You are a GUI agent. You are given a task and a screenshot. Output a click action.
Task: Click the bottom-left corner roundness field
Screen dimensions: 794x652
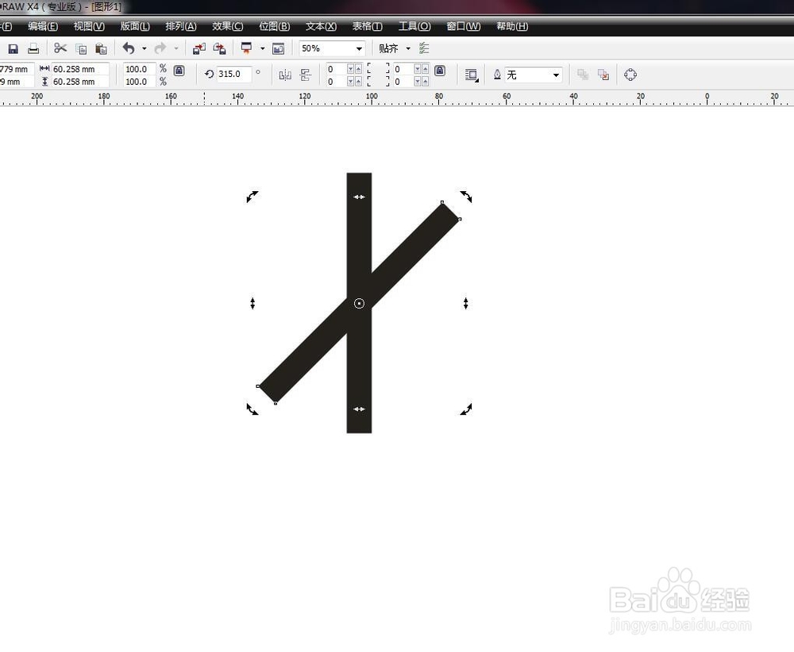tap(336, 82)
